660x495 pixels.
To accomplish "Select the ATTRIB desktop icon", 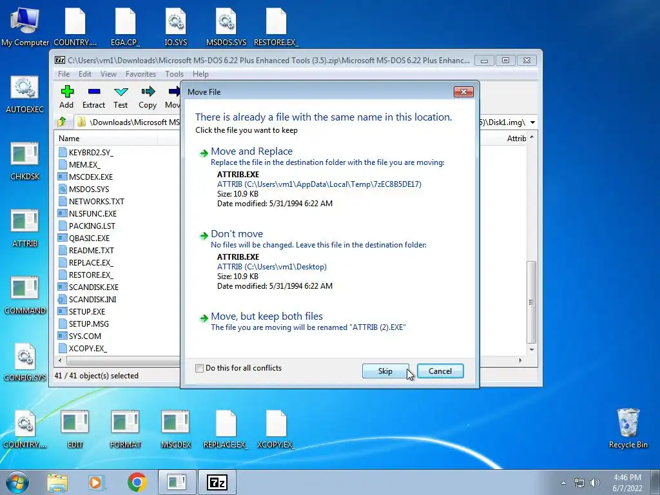I will point(25,228).
